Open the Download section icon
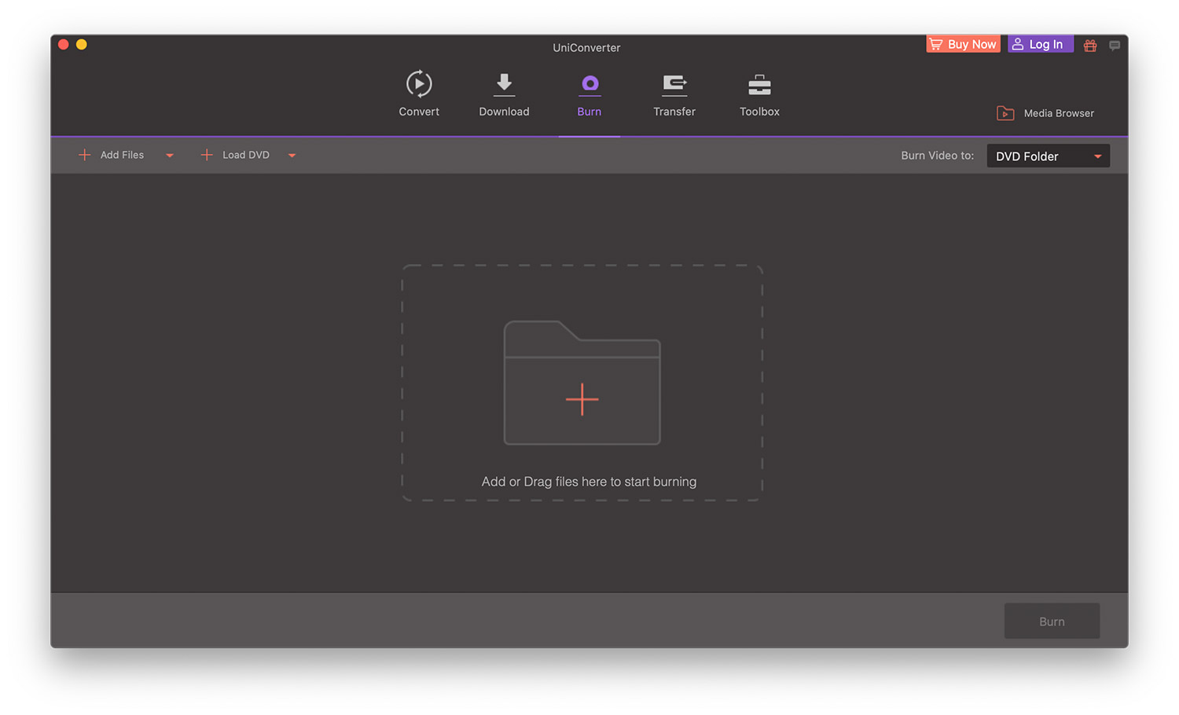Viewport: 1179px width, 715px height. [x=504, y=84]
